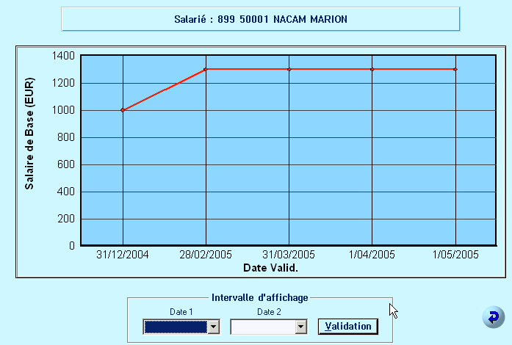Image resolution: width=512 pixels, height=345 pixels.
Task: Click the 31/03/2005 x-axis label
Action: (x=289, y=255)
